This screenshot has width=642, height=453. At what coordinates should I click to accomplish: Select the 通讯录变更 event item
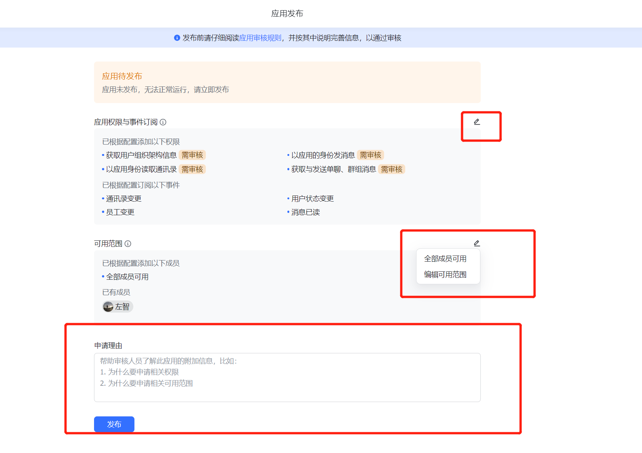124,199
